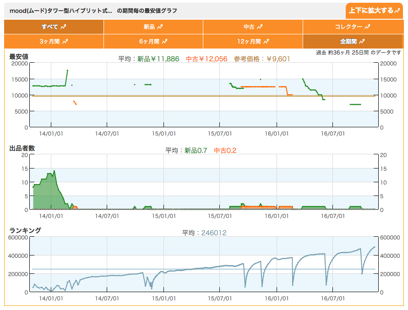Click the graph icon next to 中古
This screenshot has height=310, width=408.
coord(260,27)
